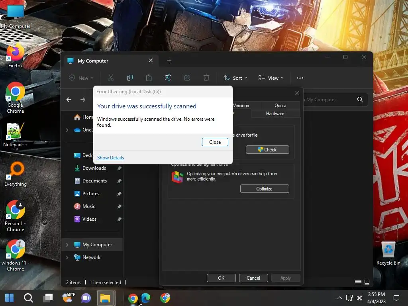
Task: Open the weather widget showing 68°F
Action: click(x=68, y=298)
